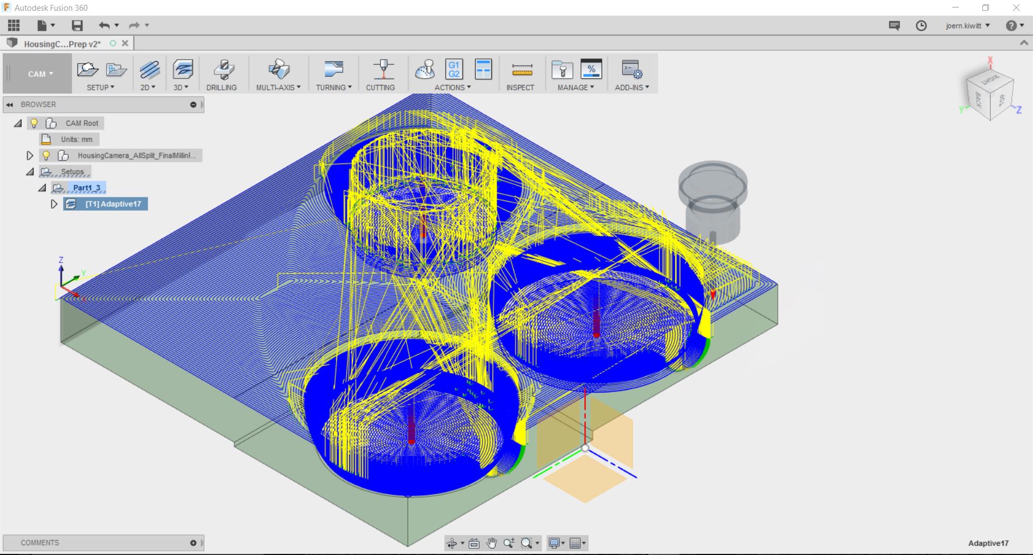
Task: Open the MANAGE menu
Action: click(x=576, y=87)
